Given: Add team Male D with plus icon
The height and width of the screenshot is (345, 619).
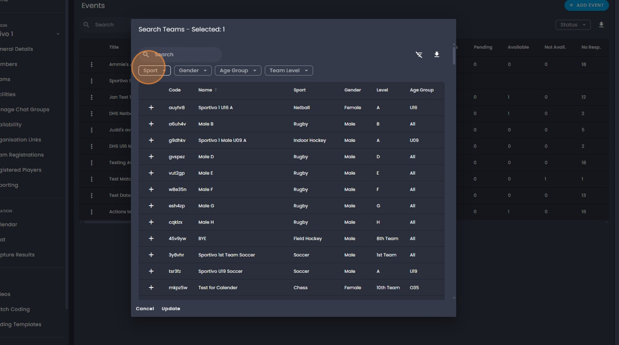Looking at the screenshot, I should coord(151,157).
